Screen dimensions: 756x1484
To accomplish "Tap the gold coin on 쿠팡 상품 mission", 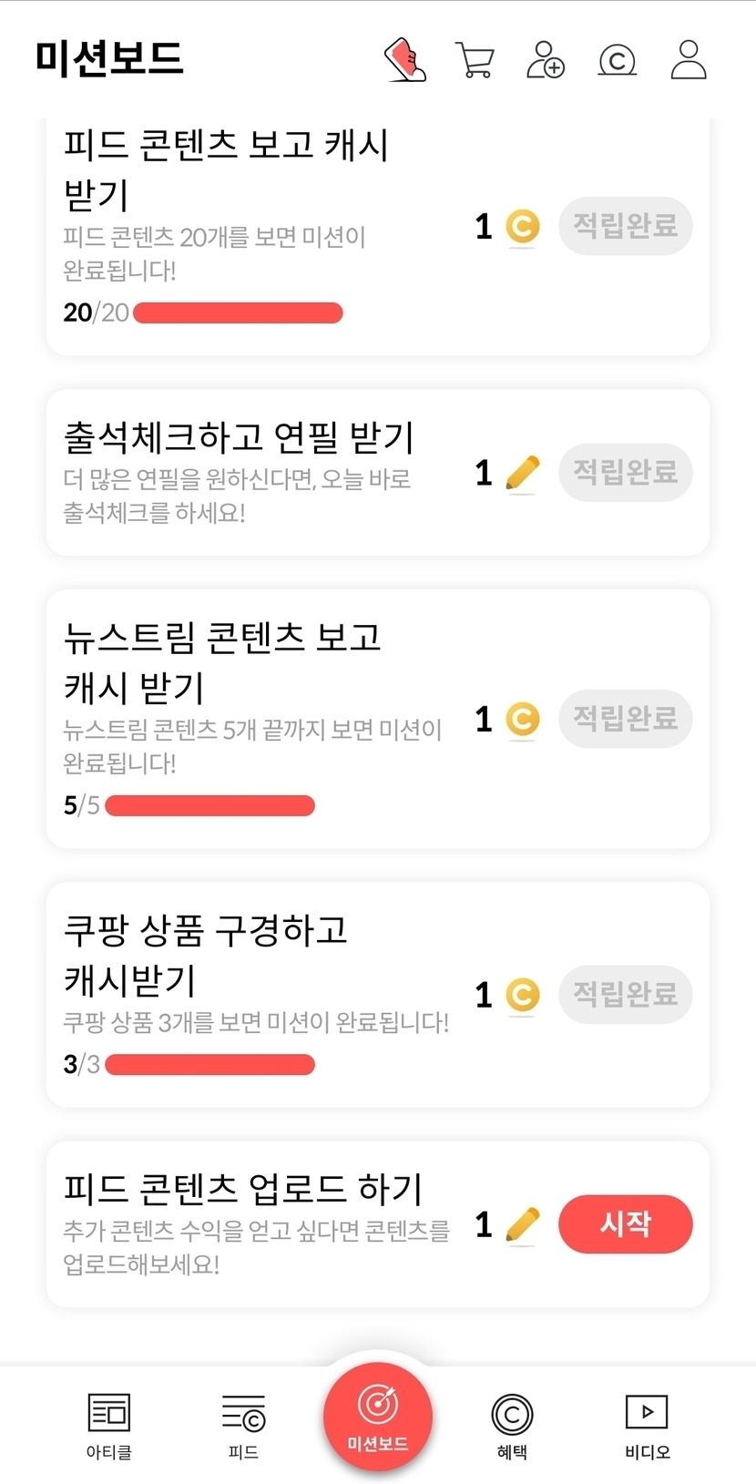I will pyautogui.click(x=522, y=995).
